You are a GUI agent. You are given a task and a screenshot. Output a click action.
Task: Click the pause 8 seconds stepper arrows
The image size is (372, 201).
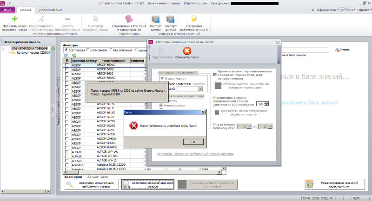click(249, 126)
